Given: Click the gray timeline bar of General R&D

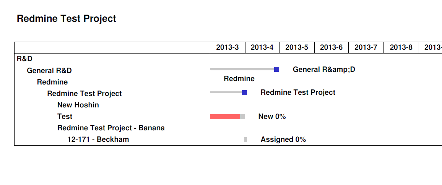Looking at the screenshot, I should click(x=242, y=69).
